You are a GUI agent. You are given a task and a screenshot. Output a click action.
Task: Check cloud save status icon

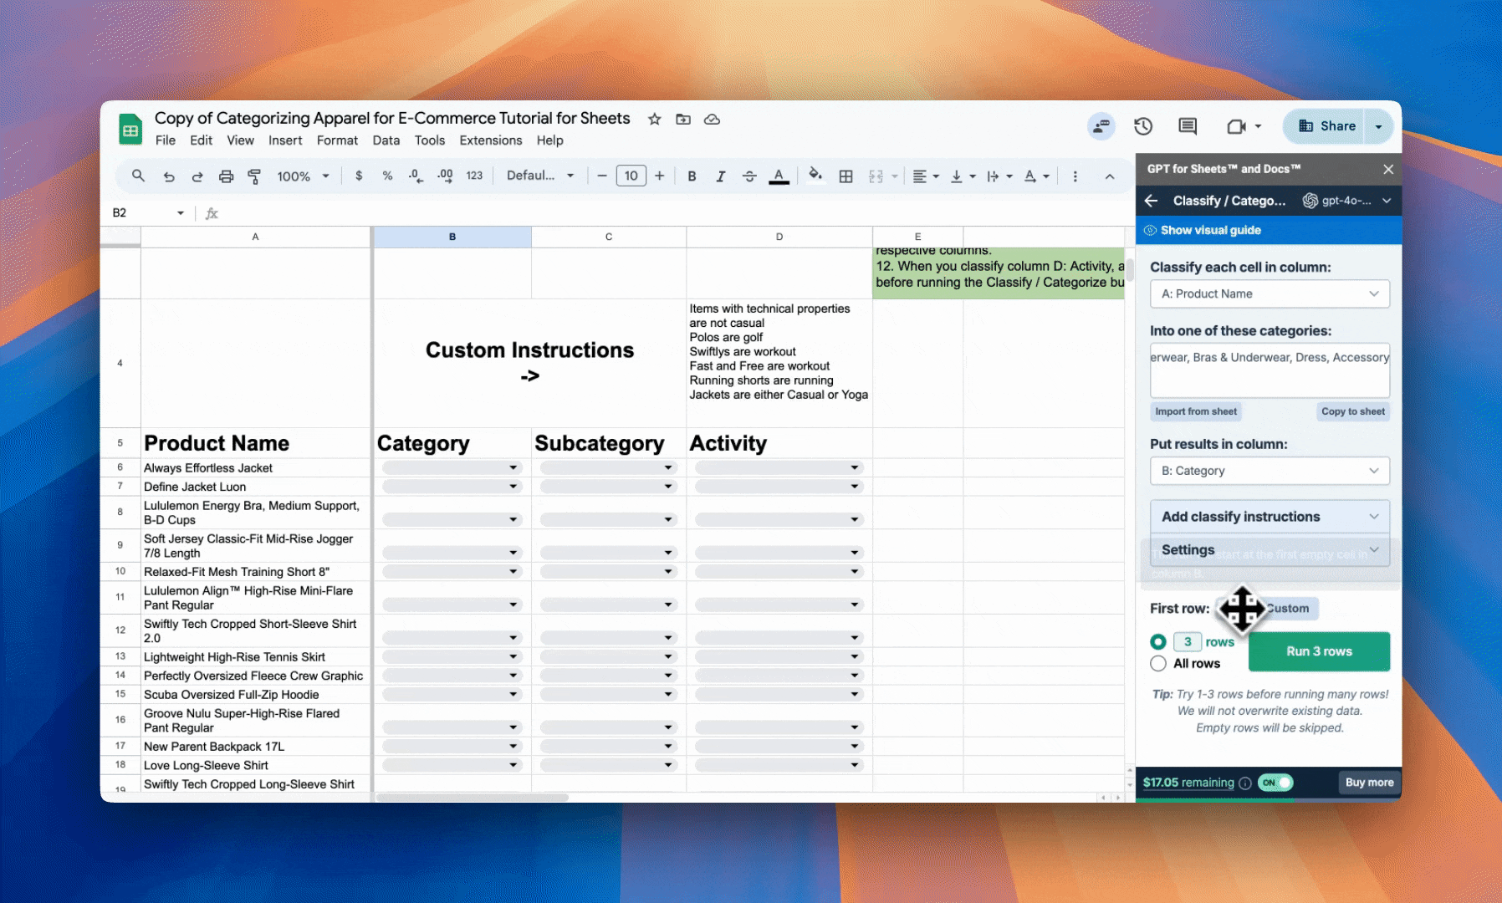712,120
